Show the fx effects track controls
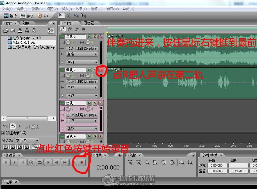The height and width of the screenshot is (189, 257). click(x=70, y=29)
